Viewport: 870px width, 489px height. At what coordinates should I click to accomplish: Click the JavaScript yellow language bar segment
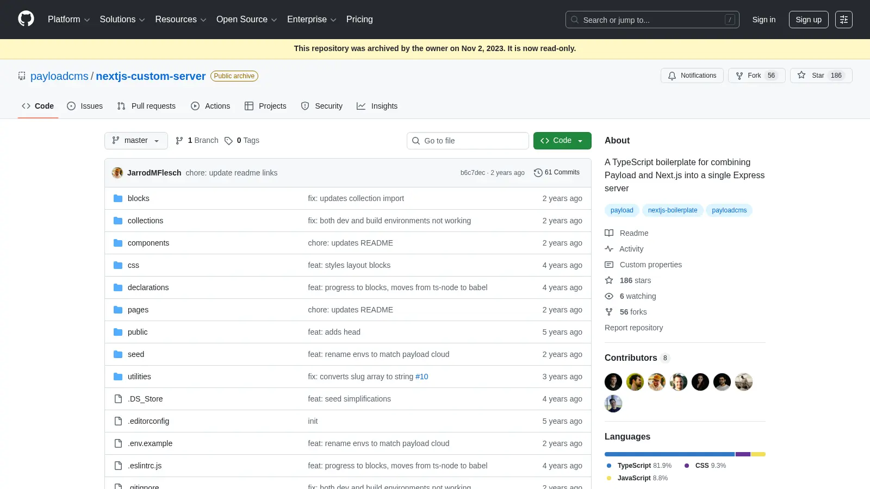pyautogui.click(x=759, y=454)
